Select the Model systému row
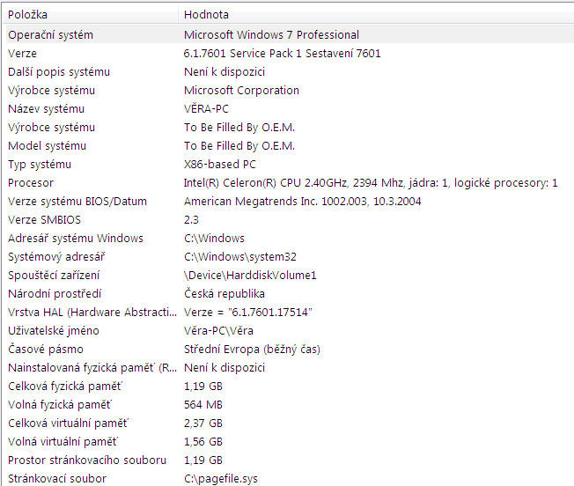Screen dimensions: 574x486 click(290, 145)
